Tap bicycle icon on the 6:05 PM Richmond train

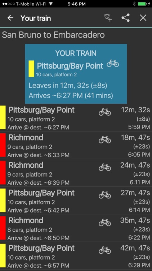point(105,139)
